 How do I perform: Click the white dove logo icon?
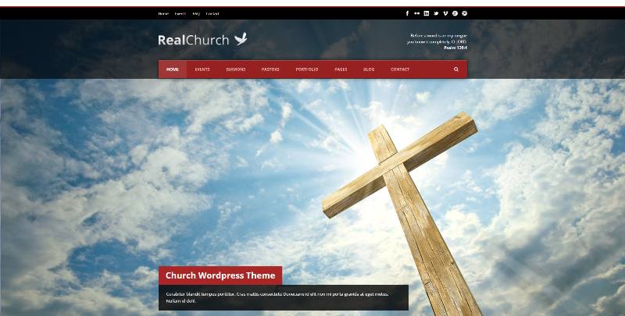click(x=241, y=39)
